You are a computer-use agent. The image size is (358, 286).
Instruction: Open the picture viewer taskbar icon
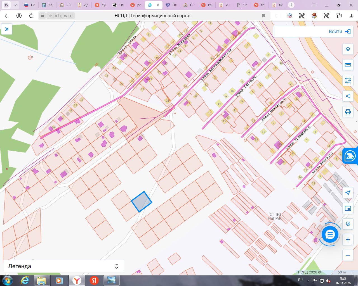click(111, 280)
